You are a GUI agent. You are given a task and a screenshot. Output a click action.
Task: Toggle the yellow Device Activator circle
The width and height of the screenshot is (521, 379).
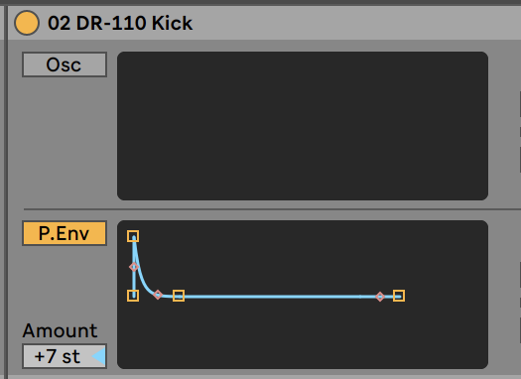coord(27,23)
